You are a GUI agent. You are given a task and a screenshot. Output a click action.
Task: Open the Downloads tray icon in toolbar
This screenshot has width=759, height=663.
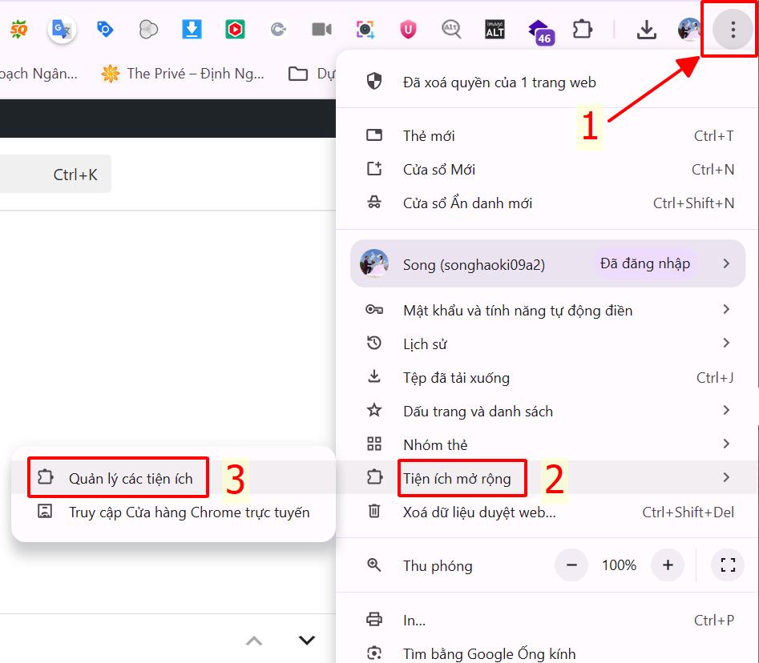pyautogui.click(x=646, y=30)
